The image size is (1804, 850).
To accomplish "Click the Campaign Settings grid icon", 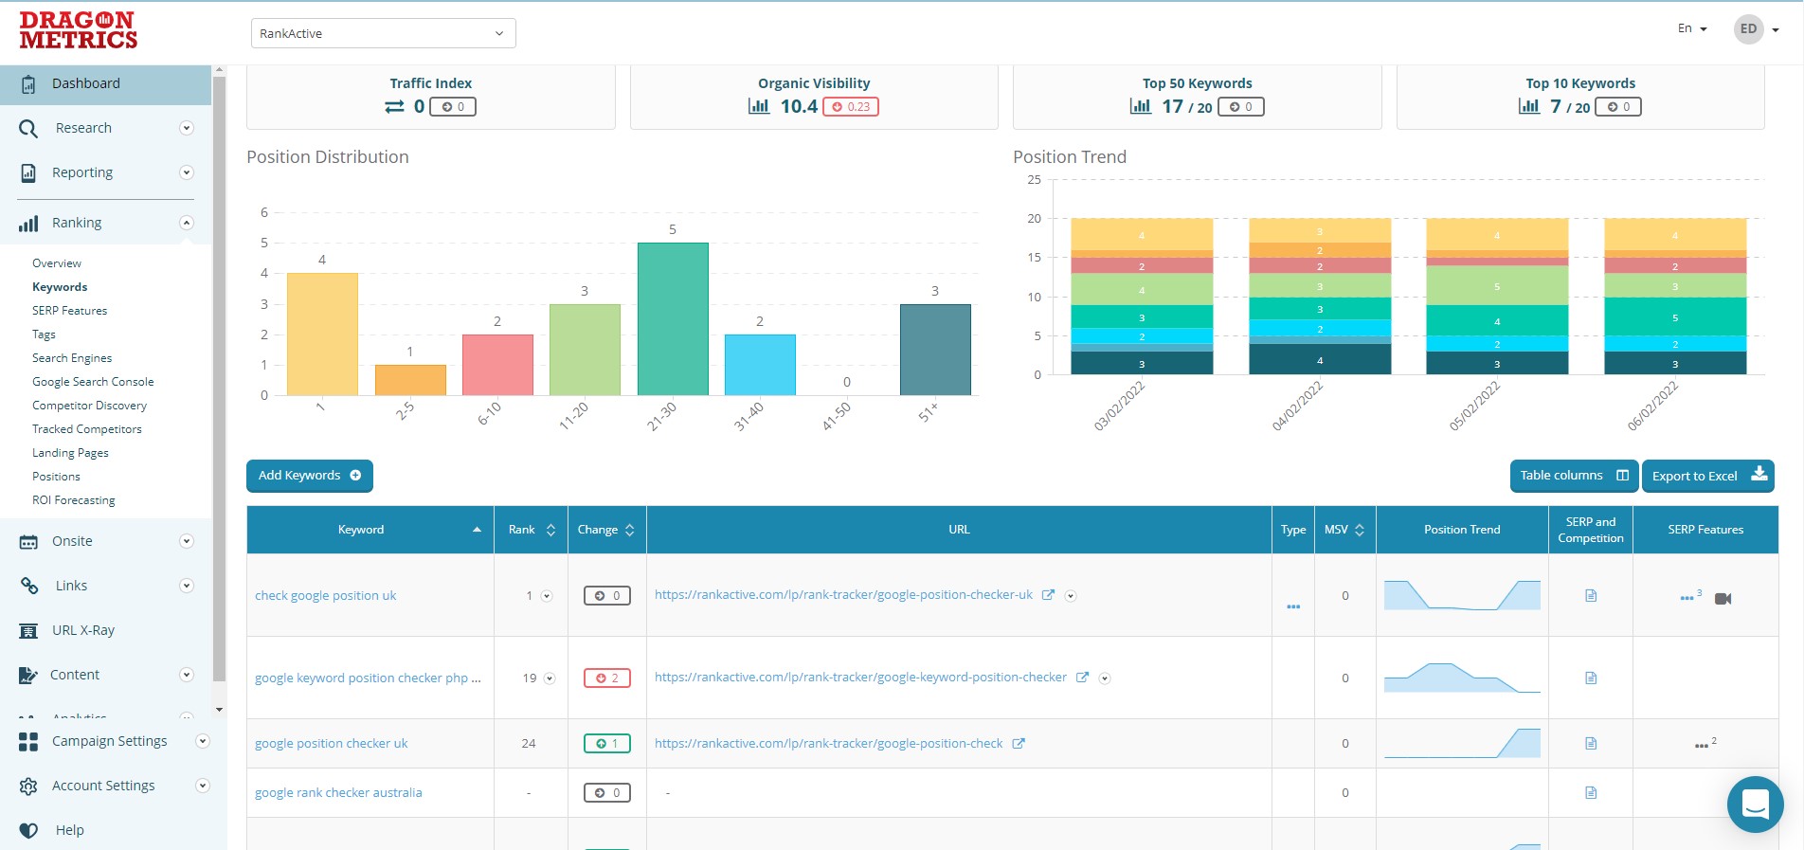I will pos(28,741).
